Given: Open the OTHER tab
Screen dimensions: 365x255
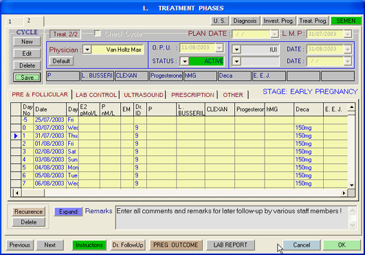Looking at the screenshot, I should pos(233,95).
